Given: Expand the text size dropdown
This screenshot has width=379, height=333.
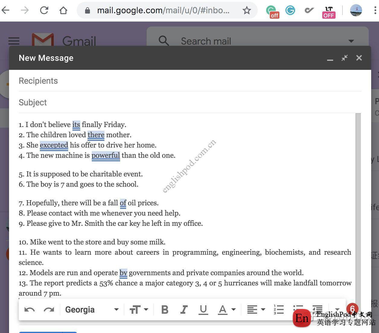Looking at the screenshot, I should click(x=139, y=310).
